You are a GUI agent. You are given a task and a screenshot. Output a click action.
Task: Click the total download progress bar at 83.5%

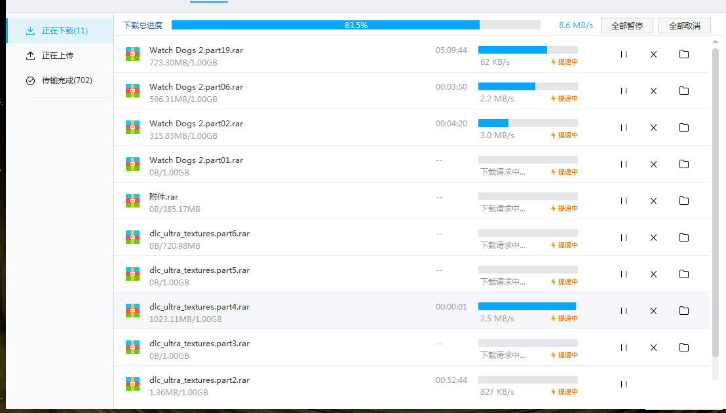click(x=356, y=25)
